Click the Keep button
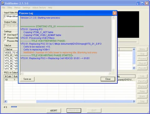Image resolution: width=150 pixels, height=114 pixels. click(142, 91)
